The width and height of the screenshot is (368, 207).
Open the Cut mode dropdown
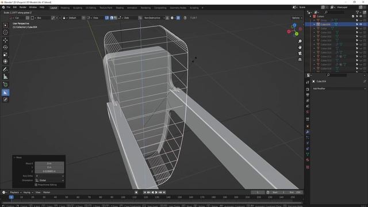click(x=17, y=18)
